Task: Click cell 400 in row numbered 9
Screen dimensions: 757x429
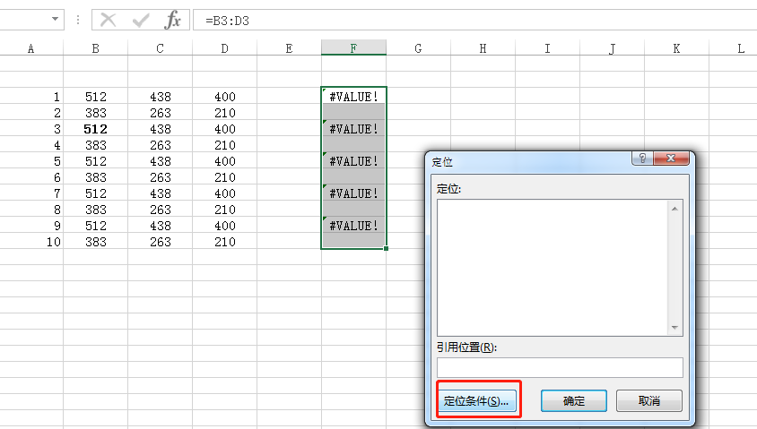Action: click(x=224, y=226)
